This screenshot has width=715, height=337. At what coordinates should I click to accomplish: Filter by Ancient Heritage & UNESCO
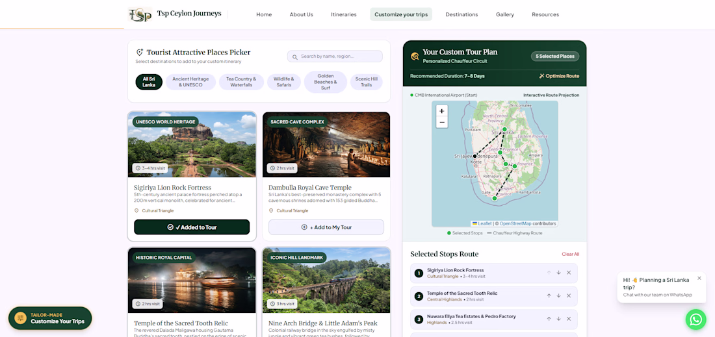(190, 82)
